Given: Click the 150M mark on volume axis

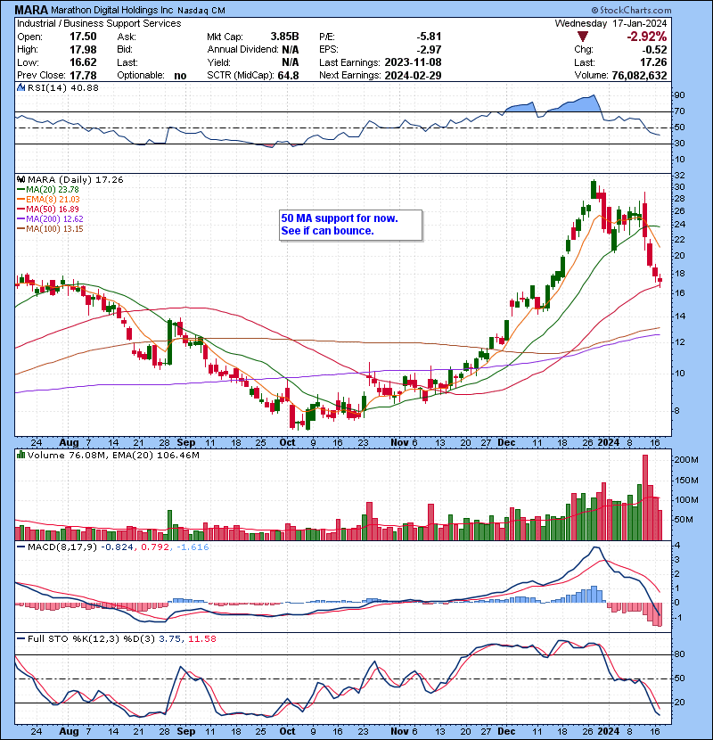Looking at the screenshot, I should [x=685, y=481].
